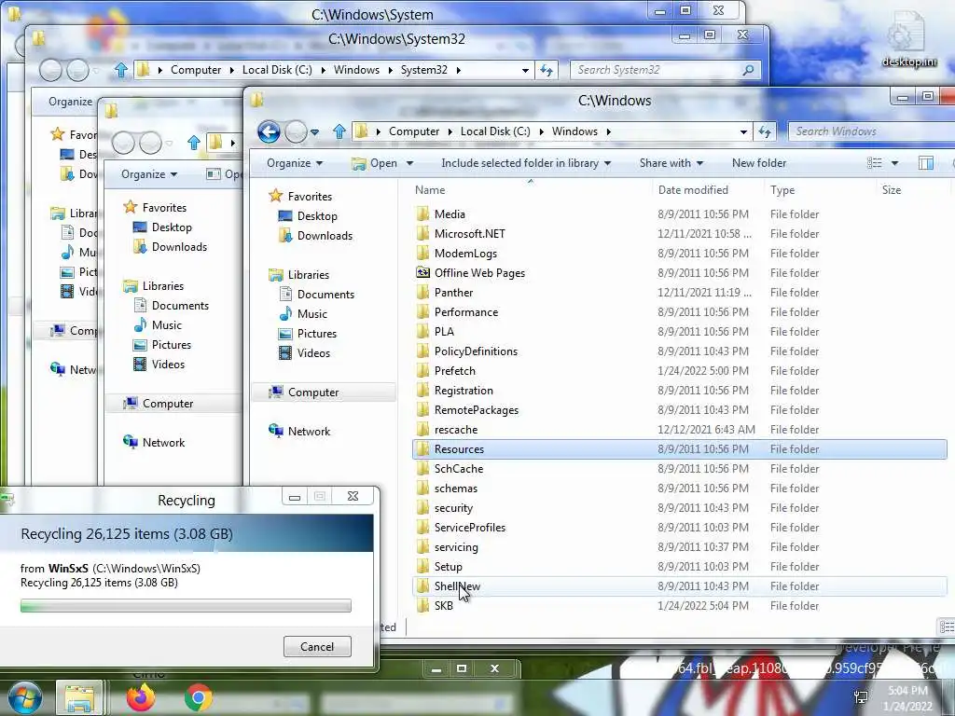Select the desktop.ini desktop icon
Image resolution: width=955 pixels, height=716 pixels.
tap(908, 38)
